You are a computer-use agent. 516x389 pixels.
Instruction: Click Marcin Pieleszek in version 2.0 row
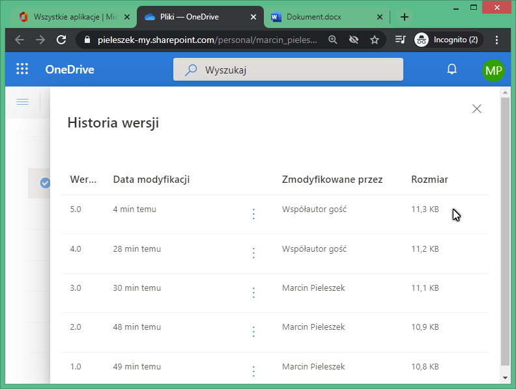coord(313,327)
